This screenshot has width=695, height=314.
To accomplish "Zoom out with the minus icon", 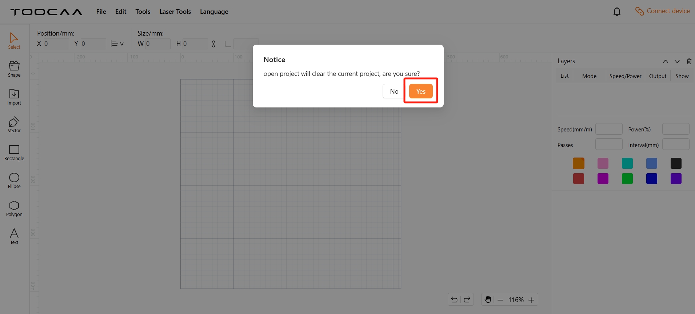I will (x=500, y=300).
